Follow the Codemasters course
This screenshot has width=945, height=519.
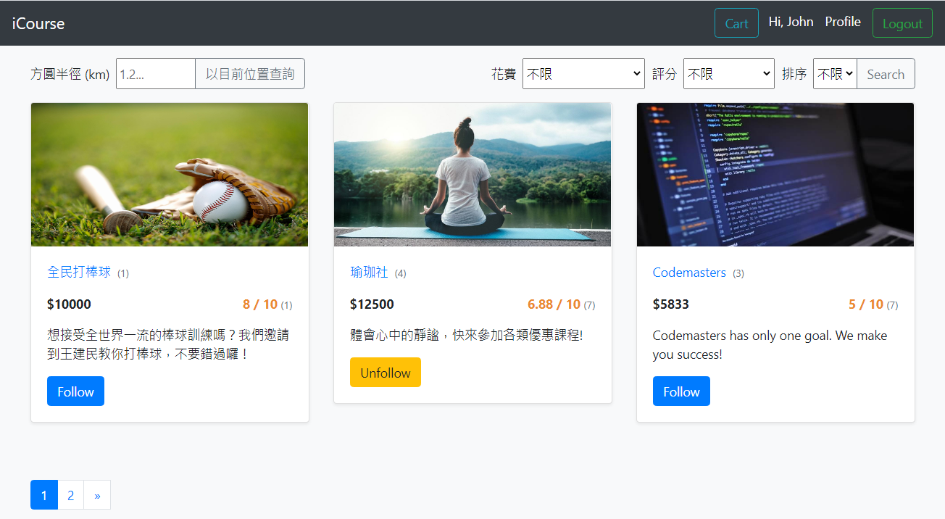coord(681,391)
